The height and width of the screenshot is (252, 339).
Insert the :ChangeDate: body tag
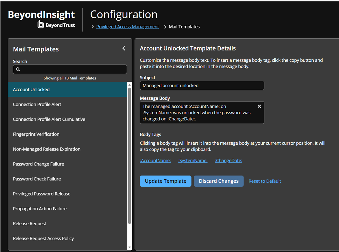(229, 161)
